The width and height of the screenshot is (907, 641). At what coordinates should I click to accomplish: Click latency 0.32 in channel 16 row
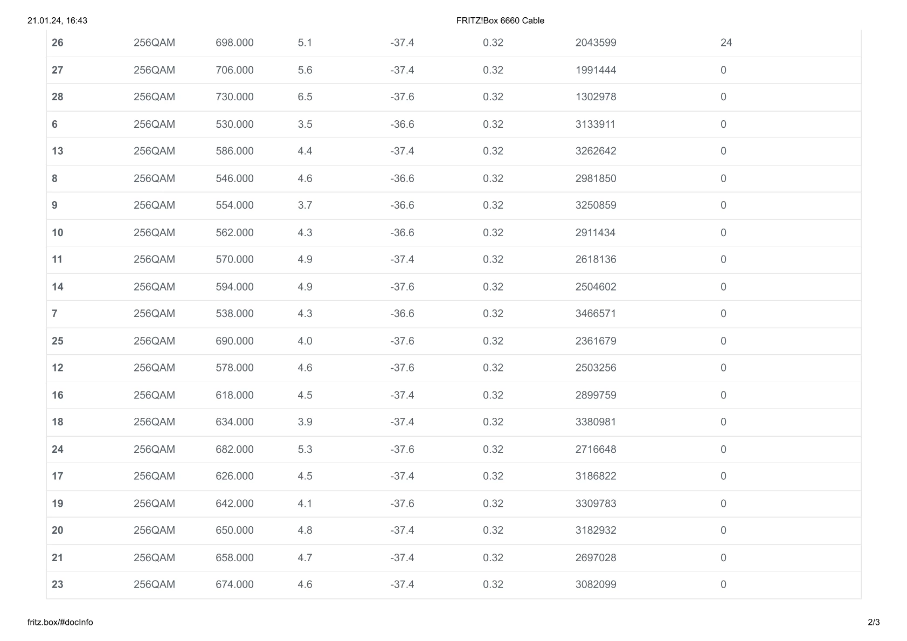click(x=493, y=395)
